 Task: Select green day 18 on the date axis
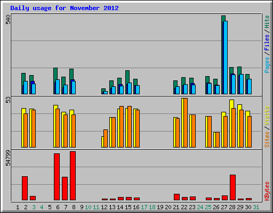(x=152, y=207)
